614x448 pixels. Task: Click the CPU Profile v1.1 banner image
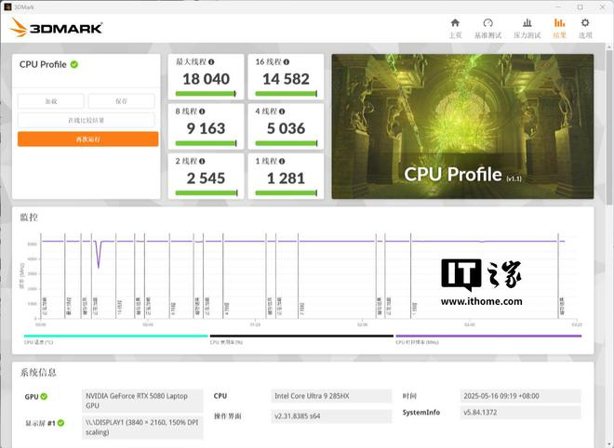(x=462, y=126)
